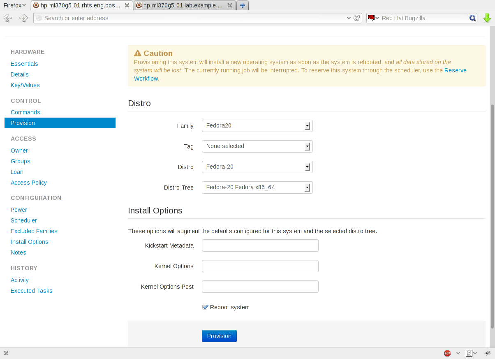Open the Tag dropdown
Image resolution: width=495 pixels, height=359 pixels.
257,146
